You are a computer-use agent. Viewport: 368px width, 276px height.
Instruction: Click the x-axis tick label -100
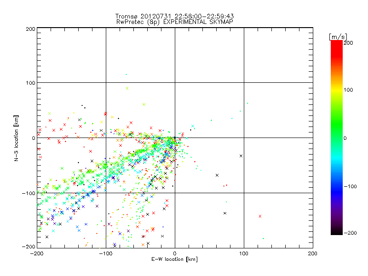click(x=106, y=253)
